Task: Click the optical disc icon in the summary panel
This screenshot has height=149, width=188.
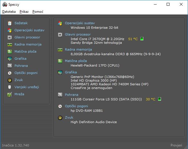Action: [60, 106]
